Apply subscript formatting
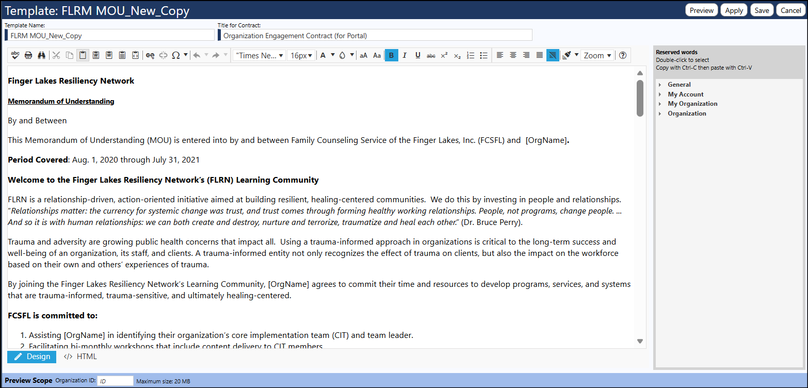The width and height of the screenshot is (808, 388). click(x=457, y=55)
